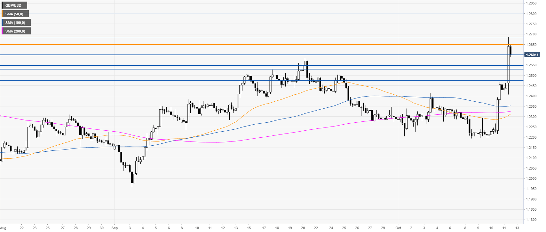This screenshot has height=232, width=546.
Task: Select the orange horizontal line at 1.2800
Action: click(x=262, y=14)
